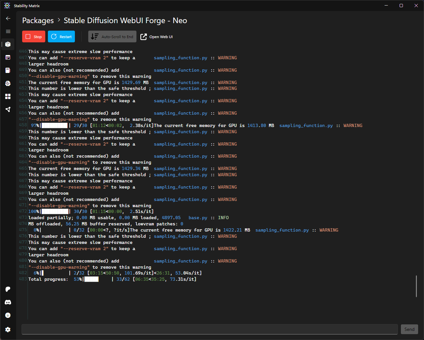This screenshot has width=424, height=340.
Task: Open the Checkpoint Manager notebook icon in sidebar
Action: (8, 70)
